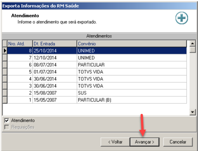Select the date cell 12/10/2014

pyautogui.click(x=55, y=58)
